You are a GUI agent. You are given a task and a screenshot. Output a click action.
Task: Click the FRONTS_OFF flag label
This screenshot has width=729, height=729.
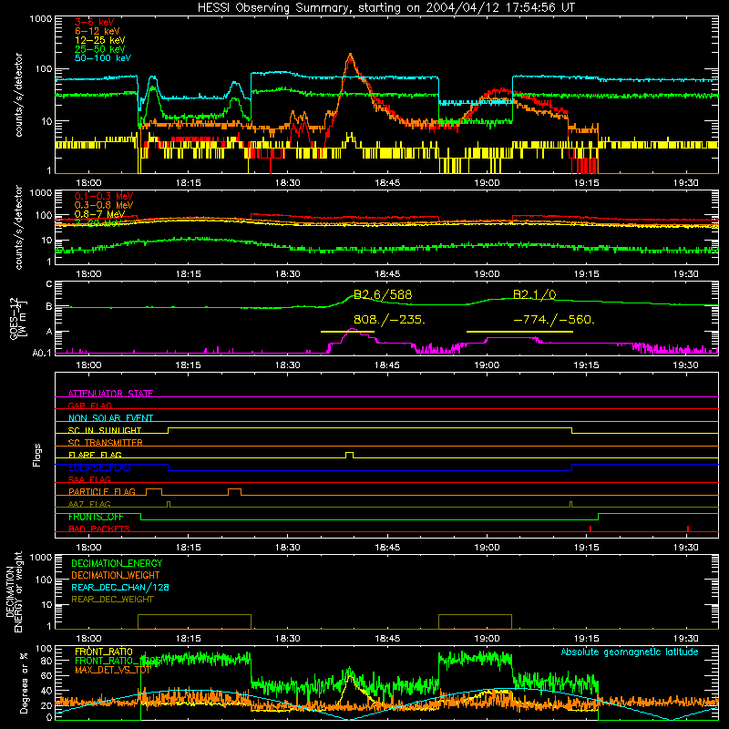96,517
